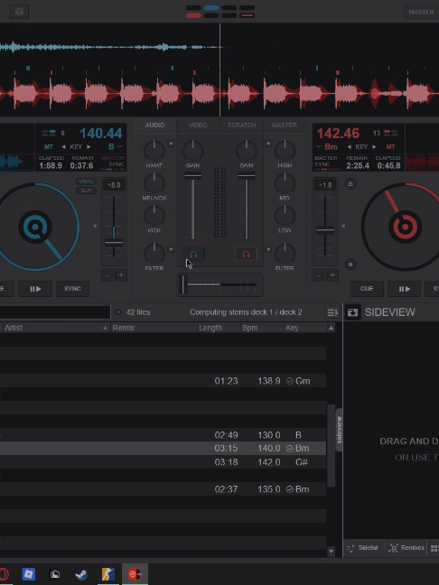Toggle SLIP mode on left deck
Viewport: 439px width, 585px height.
[86, 190]
